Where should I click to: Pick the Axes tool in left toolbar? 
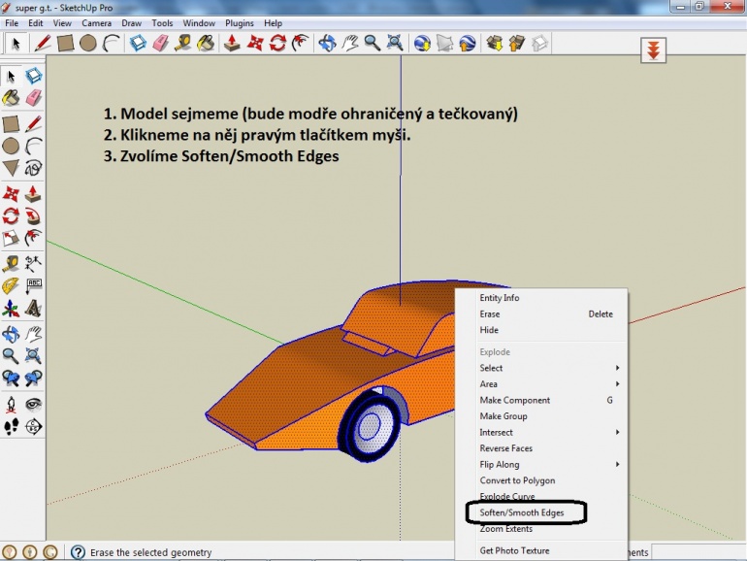tap(11, 309)
